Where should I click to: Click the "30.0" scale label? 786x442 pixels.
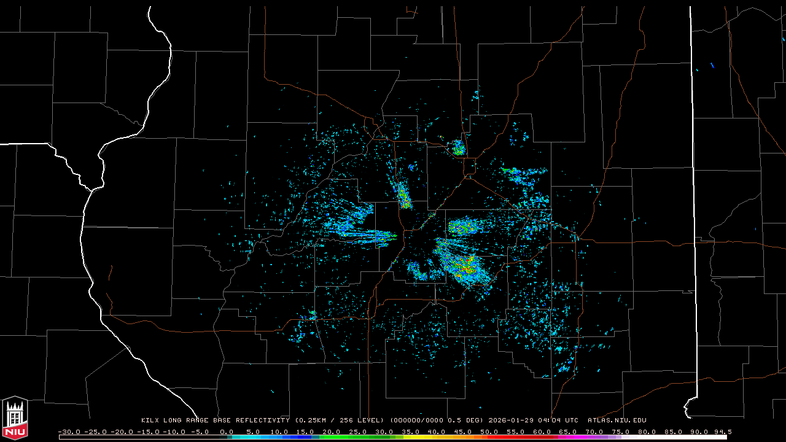[384, 432]
